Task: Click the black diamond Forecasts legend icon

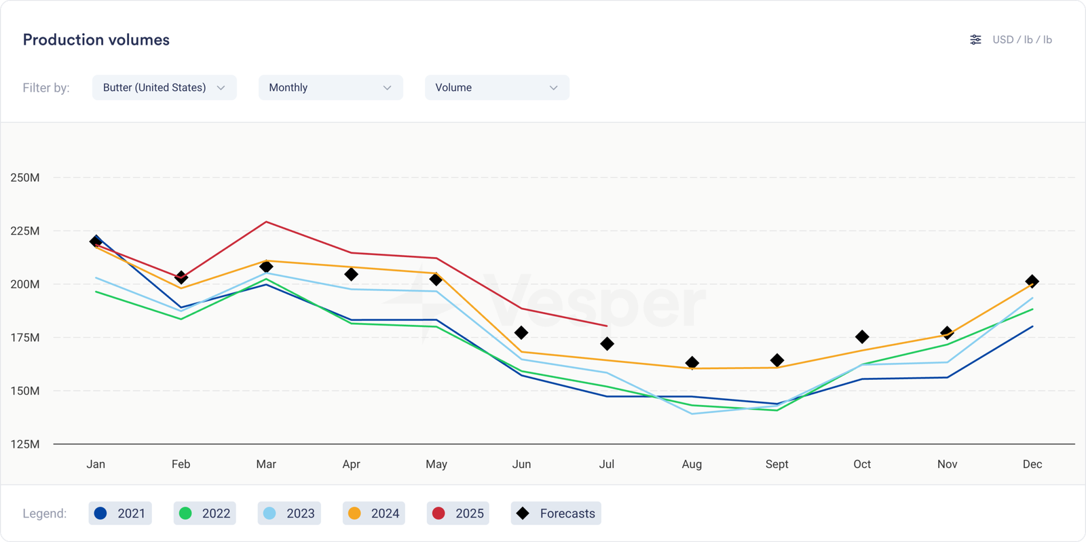Action: click(523, 514)
